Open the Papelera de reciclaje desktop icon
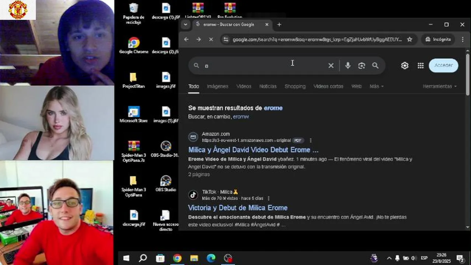The height and width of the screenshot is (265, 471). pos(133,13)
